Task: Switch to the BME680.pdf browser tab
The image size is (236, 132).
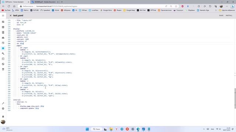Action: click(45, 2)
